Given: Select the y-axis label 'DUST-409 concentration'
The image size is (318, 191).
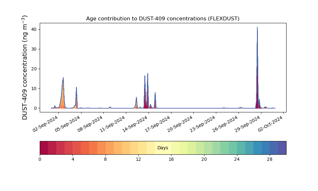Looking at the screenshot, I should 24,67.
